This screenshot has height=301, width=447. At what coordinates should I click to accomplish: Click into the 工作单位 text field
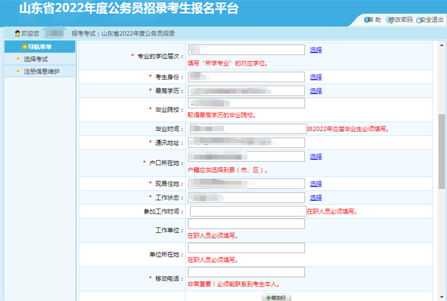(x=246, y=224)
